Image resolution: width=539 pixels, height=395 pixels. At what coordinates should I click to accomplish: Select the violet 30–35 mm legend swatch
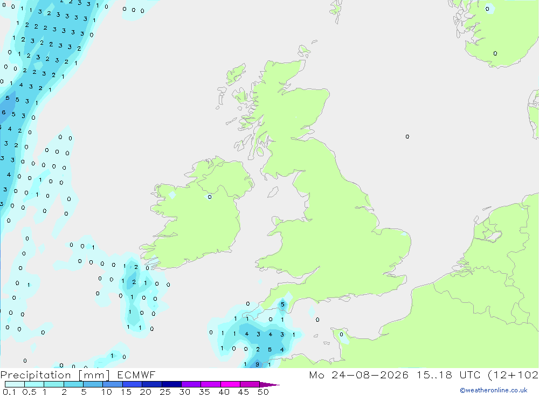(191, 384)
